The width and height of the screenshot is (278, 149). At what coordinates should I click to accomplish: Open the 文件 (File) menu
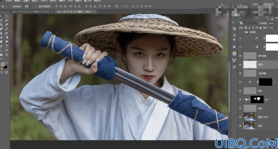(x=9, y=1)
